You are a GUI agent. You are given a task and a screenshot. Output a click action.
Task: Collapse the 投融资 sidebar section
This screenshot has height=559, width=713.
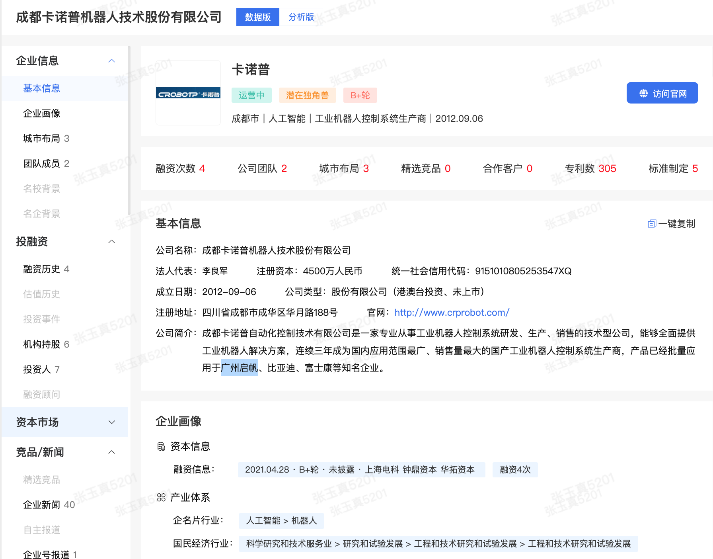point(112,242)
